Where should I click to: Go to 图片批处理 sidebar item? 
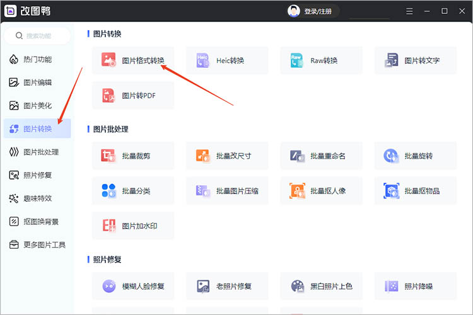(37, 152)
